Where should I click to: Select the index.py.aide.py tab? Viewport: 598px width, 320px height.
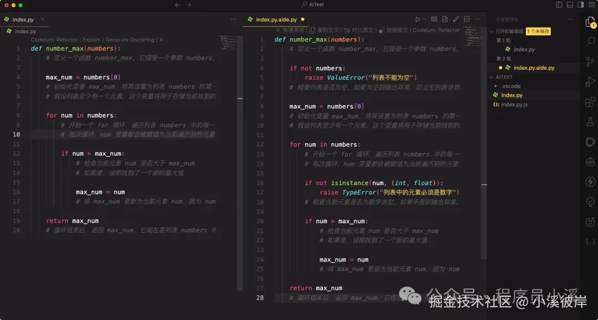tap(277, 19)
